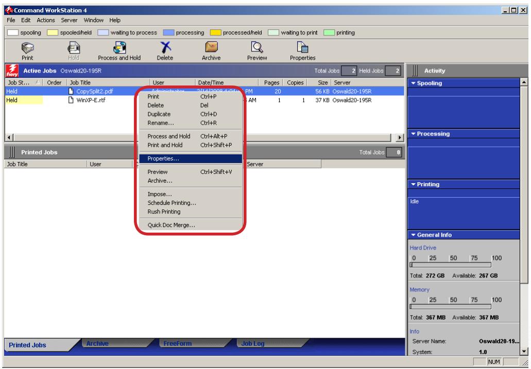Choose Delete in the context menu
The image size is (531, 369).
click(x=191, y=106)
